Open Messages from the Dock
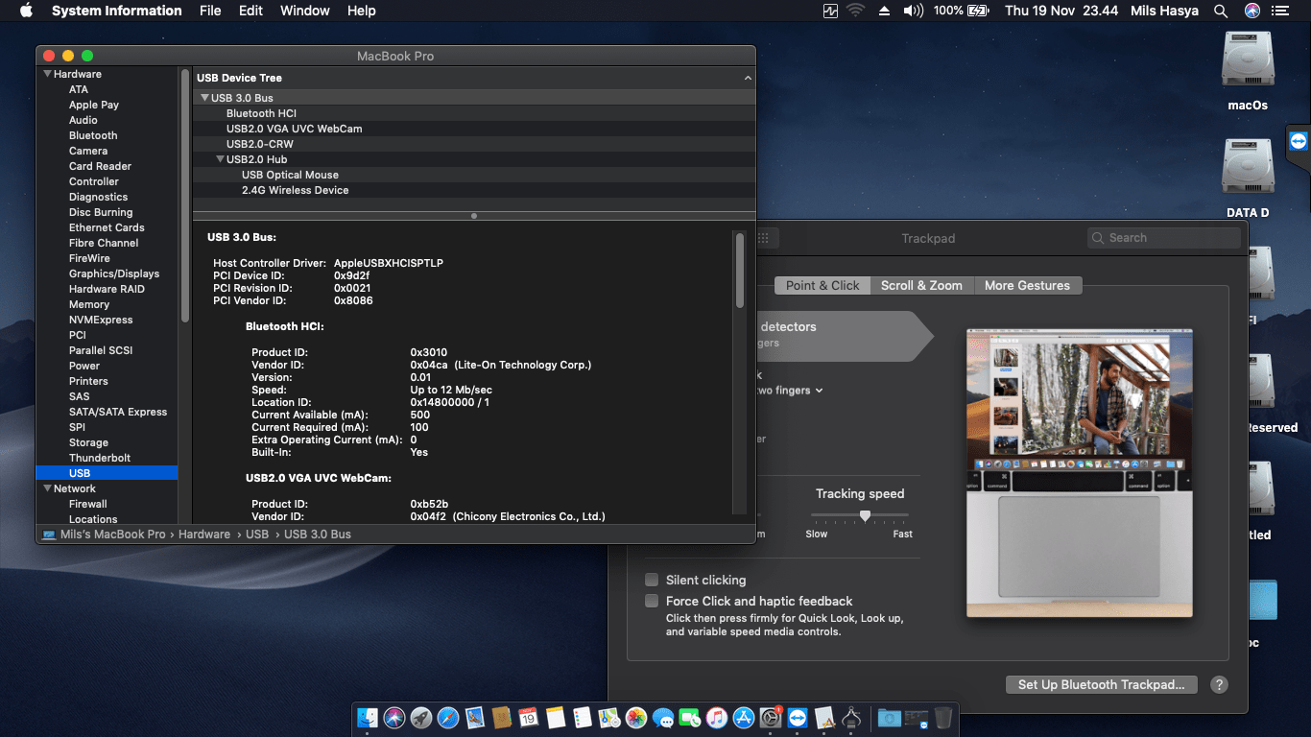 click(x=663, y=718)
